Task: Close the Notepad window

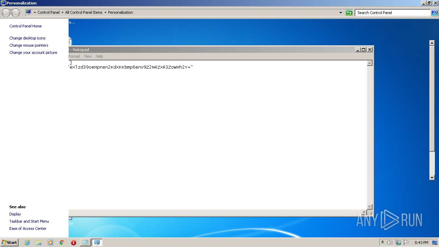Action: point(370,50)
